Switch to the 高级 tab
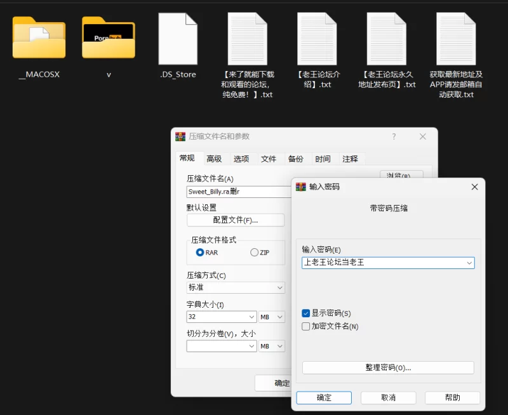Screen dimensions: 508x415 click(214, 159)
